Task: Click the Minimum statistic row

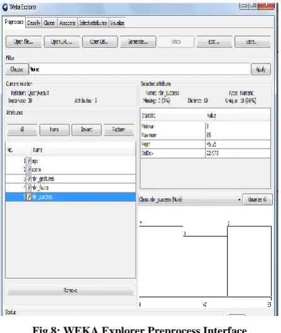Action: click(206, 126)
